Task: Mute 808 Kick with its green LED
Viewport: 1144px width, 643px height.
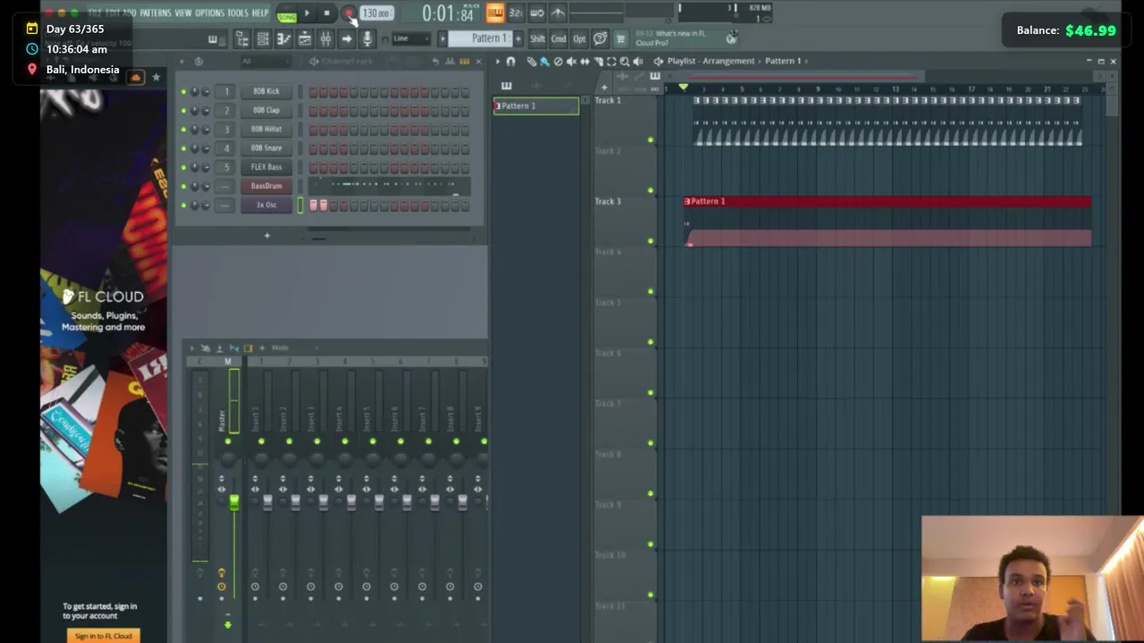Action: (x=183, y=91)
